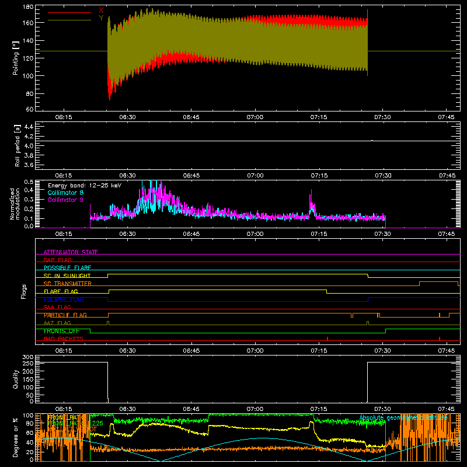Screen dimensions: 467x467
Task: Click the SC_TRANSMITTER flag label
Action: coord(68,284)
